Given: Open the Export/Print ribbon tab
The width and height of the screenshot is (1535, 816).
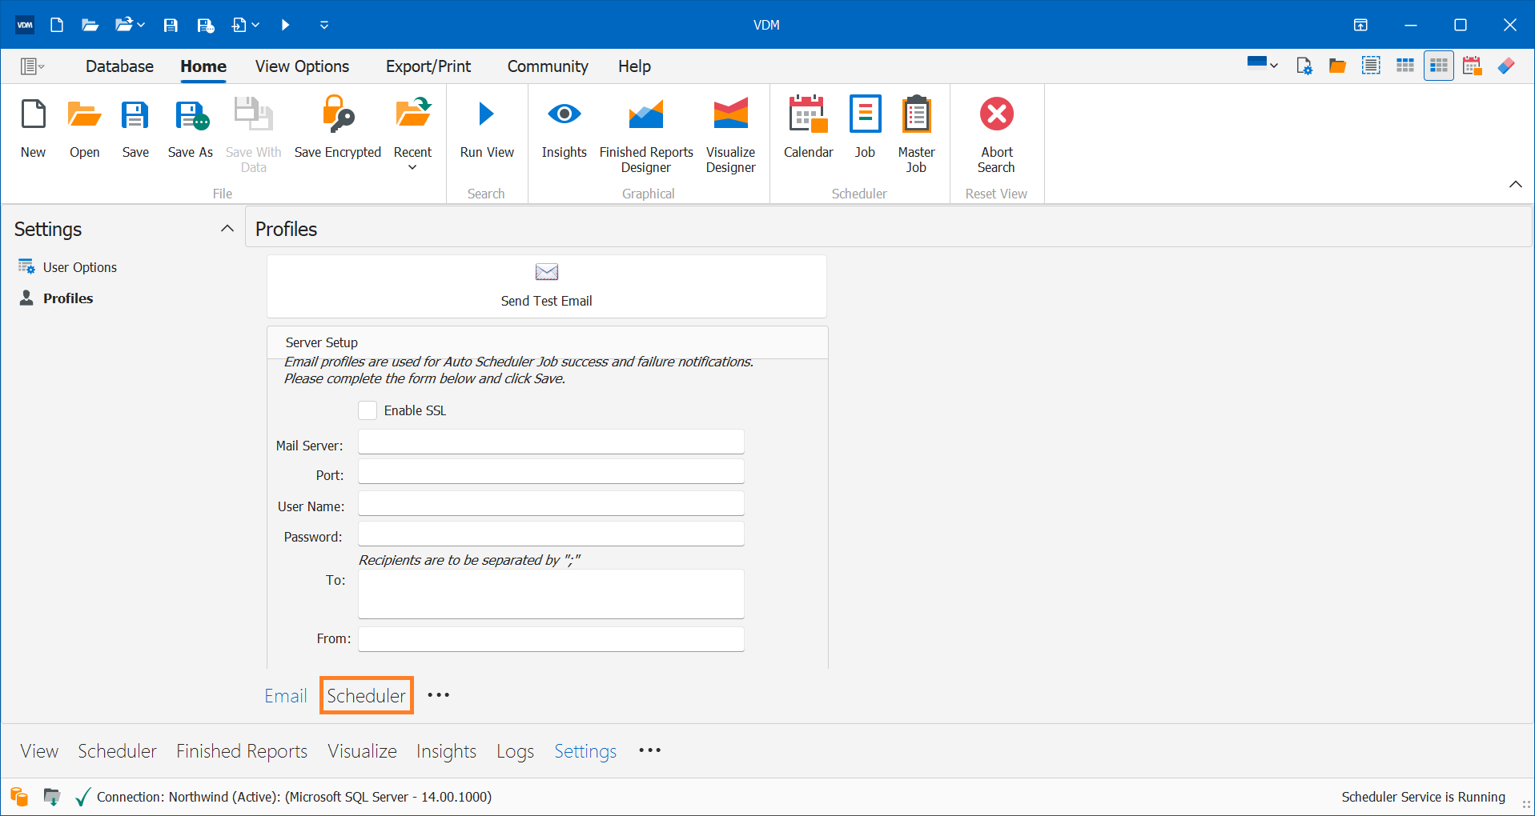Looking at the screenshot, I should 428,66.
